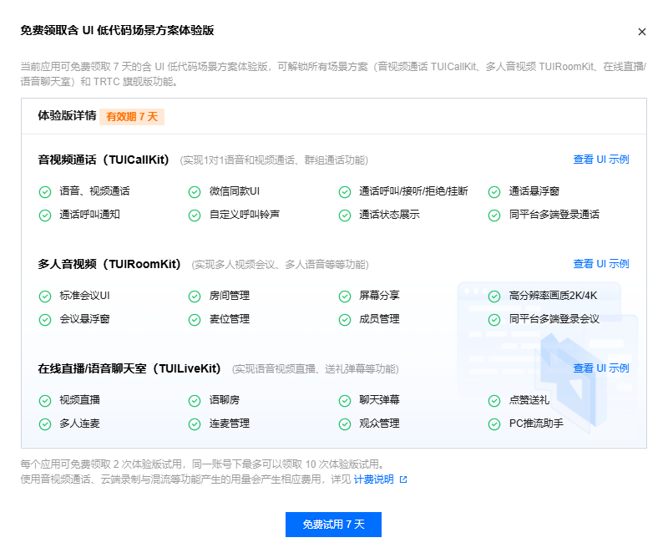The height and width of the screenshot is (558, 668).
Task: Click check icon beside 屏幕分享
Action: pos(345,297)
